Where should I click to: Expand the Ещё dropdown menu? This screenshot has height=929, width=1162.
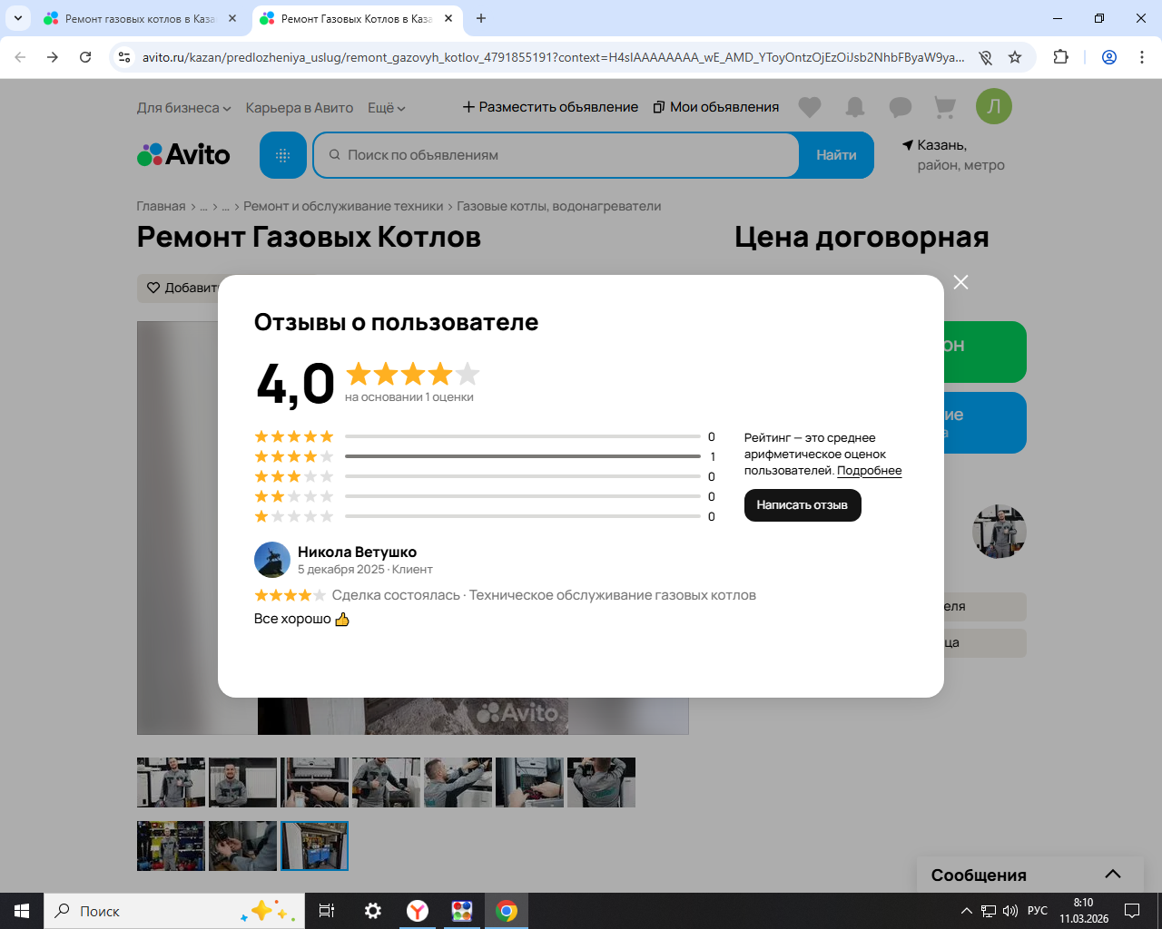387,108
